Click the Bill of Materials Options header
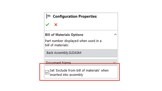Screen dimensions: 162x91 64,35
